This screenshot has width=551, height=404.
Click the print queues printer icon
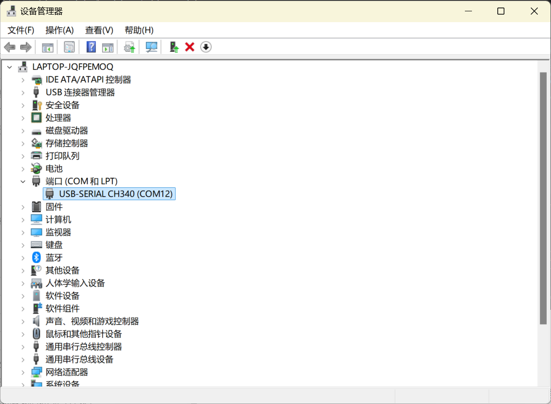(37, 156)
